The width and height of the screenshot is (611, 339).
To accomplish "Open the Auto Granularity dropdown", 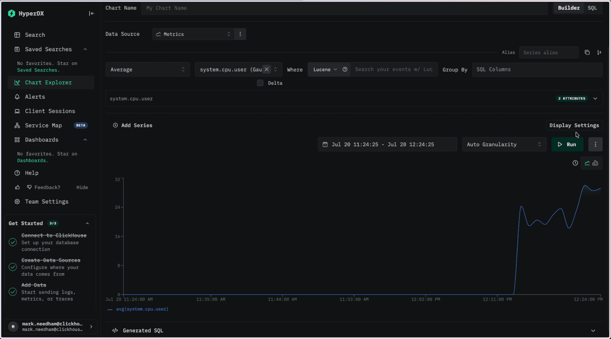I will [504, 144].
